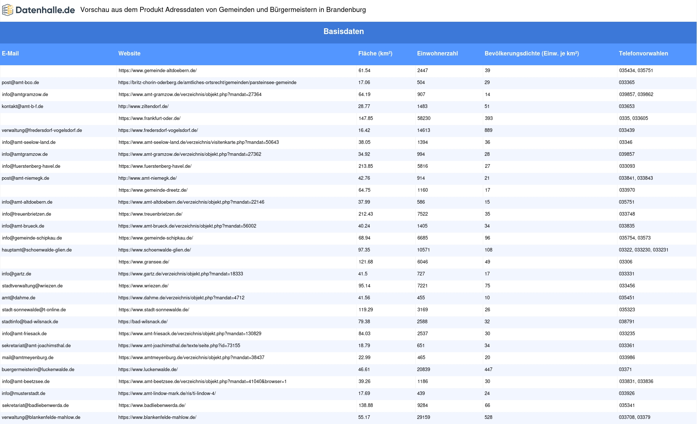Open the amt-friesack.de mandat=130829 link
This screenshot has height=424, width=697.
tap(190, 334)
